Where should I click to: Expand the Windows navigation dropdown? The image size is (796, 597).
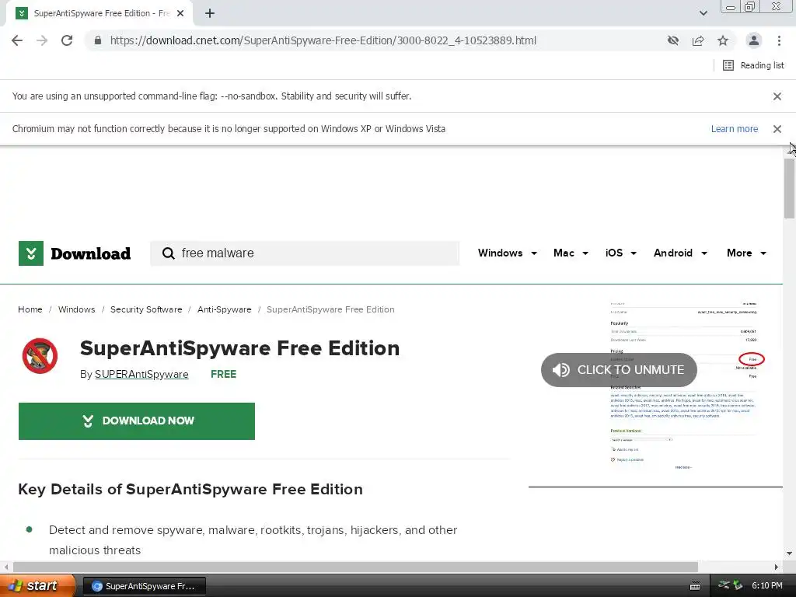[x=507, y=253]
